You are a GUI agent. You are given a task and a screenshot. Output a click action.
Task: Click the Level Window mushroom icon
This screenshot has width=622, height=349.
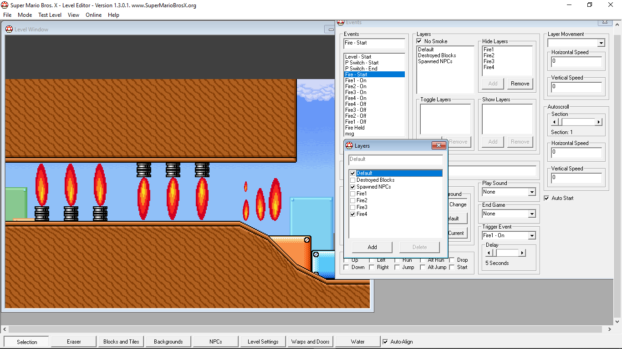point(9,30)
